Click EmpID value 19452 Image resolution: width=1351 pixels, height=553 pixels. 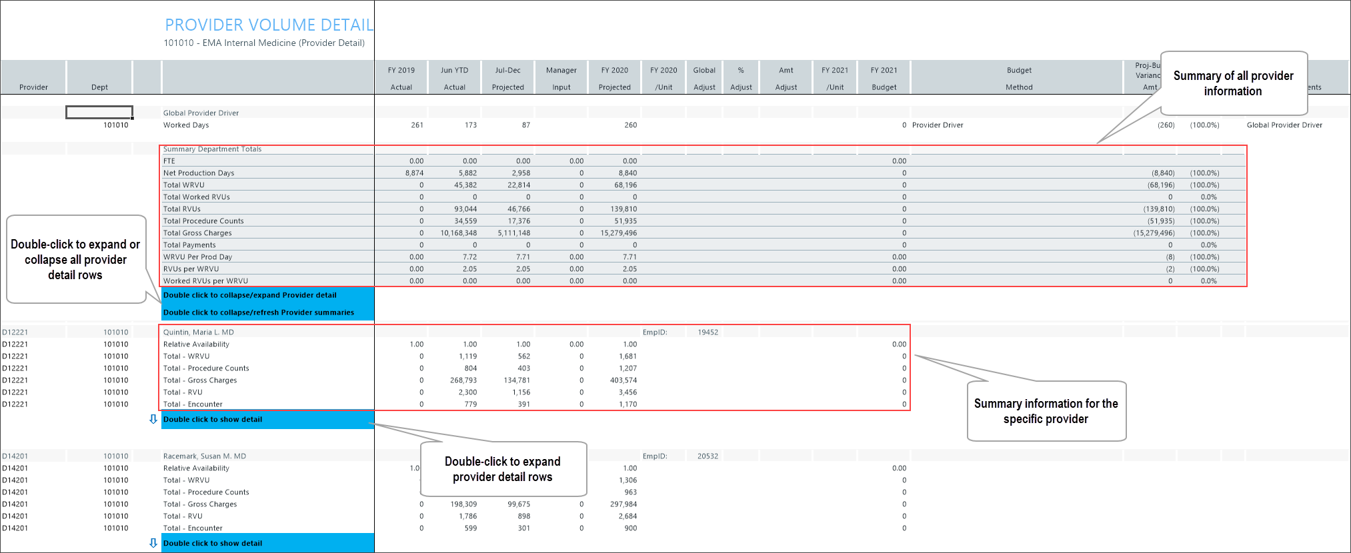click(708, 332)
